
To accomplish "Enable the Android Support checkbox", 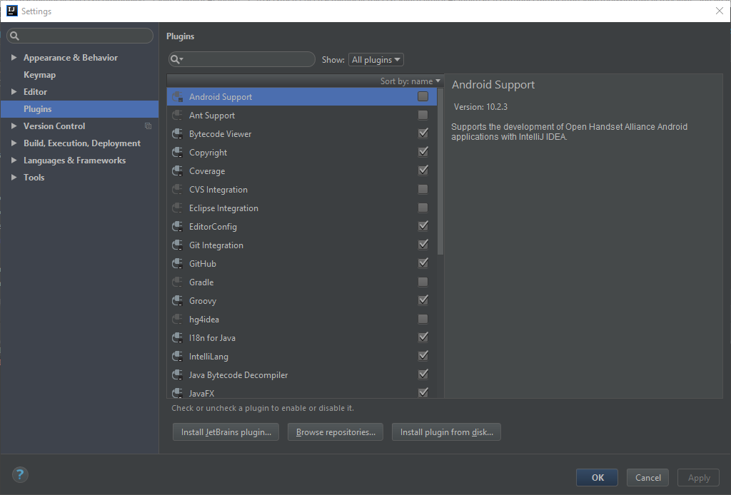I will [423, 96].
